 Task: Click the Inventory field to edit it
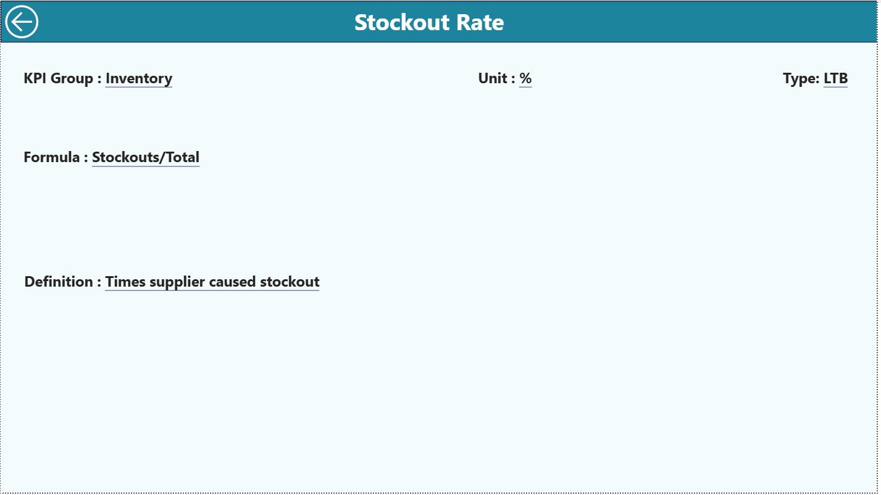point(138,79)
